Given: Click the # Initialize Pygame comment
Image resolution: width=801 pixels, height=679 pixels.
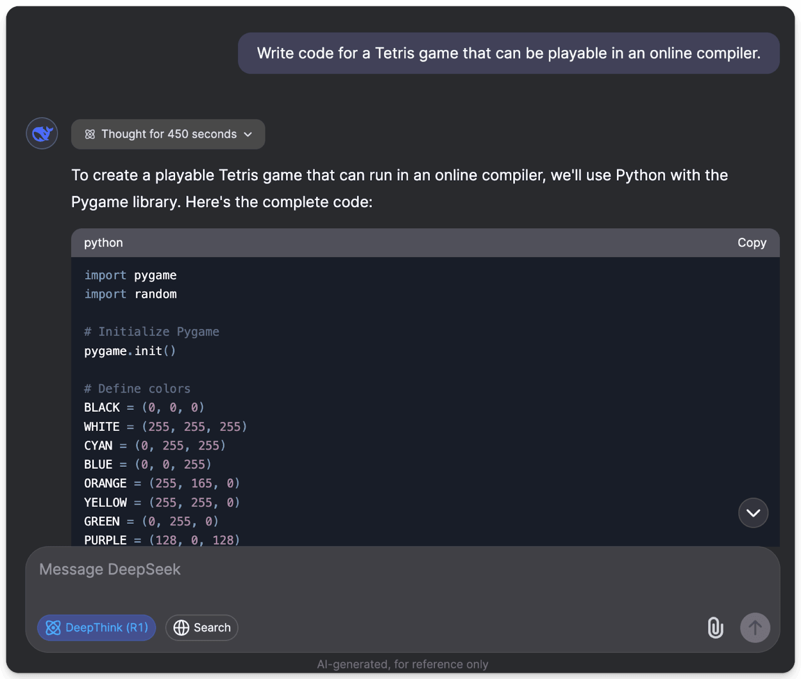Looking at the screenshot, I should (x=152, y=332).
